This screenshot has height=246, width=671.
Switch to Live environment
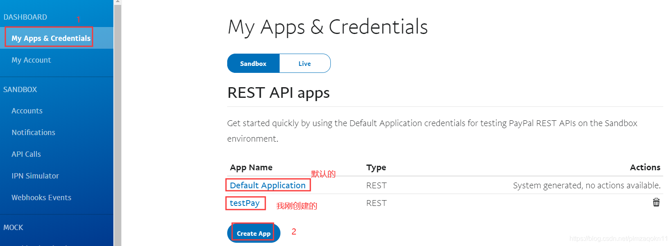[x=305, y=63]
